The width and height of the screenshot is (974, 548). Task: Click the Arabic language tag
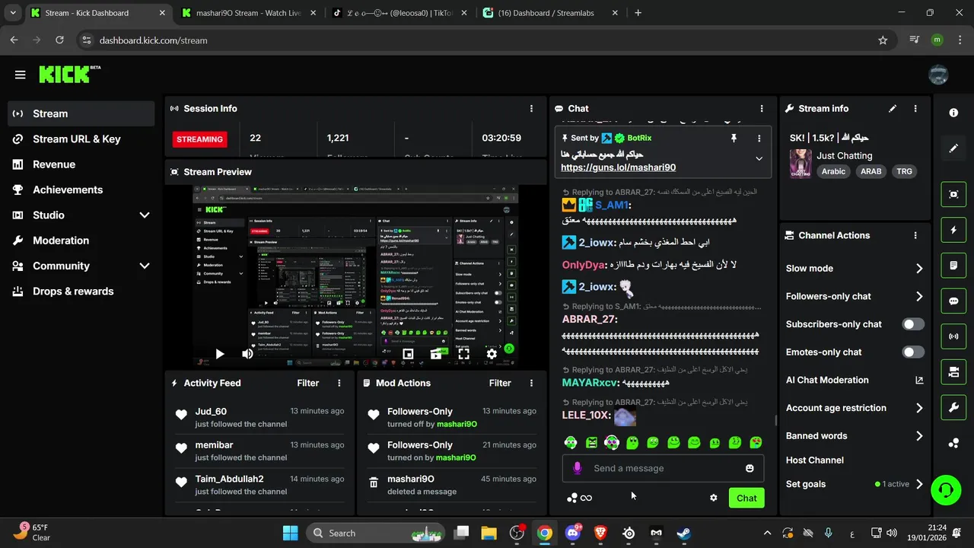coord(833,171)
